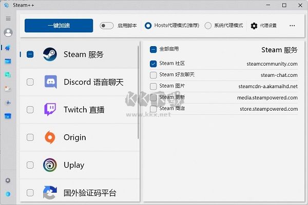The width and height of the screenshot is (308, 205).
Task: Check the Steam 图片 checkbox
Action: [153, 86]
